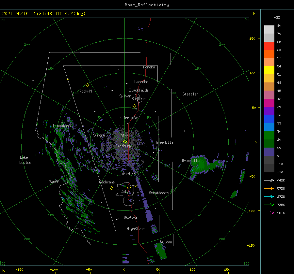
Task: Select the cyan 27ZW arrow in legend
Action: click(x=269, y=196)
